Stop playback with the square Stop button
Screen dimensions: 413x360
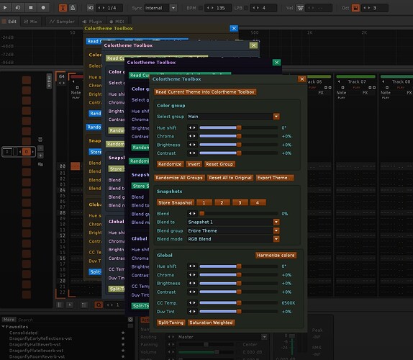tap(31, 8)
